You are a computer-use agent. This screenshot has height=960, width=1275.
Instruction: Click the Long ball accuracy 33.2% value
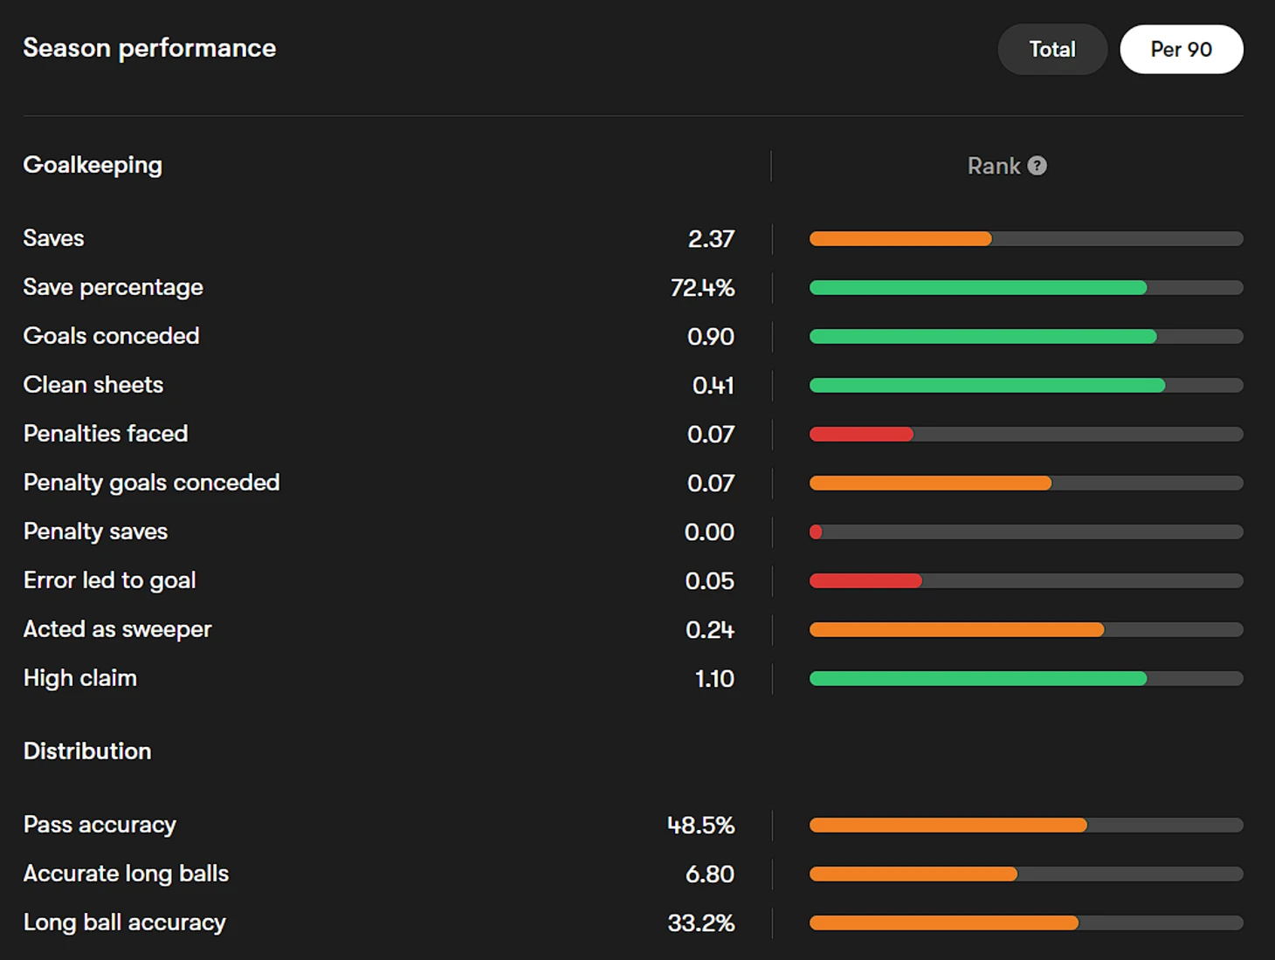pos(700,922)
